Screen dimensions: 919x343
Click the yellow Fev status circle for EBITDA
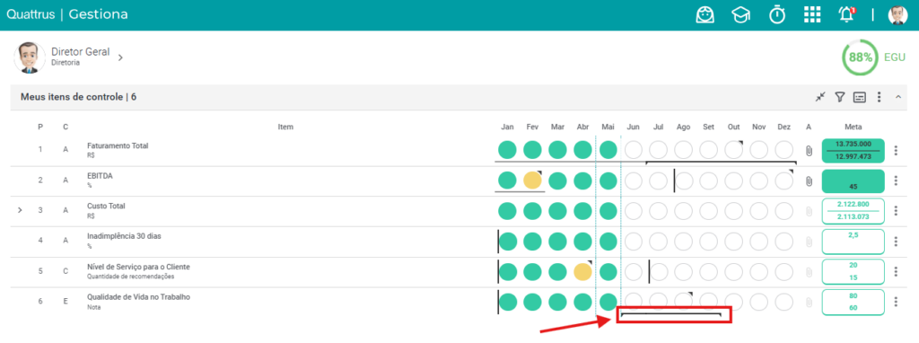point(532,180)
